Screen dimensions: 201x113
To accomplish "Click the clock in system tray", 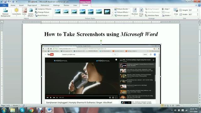I will 193,110.
